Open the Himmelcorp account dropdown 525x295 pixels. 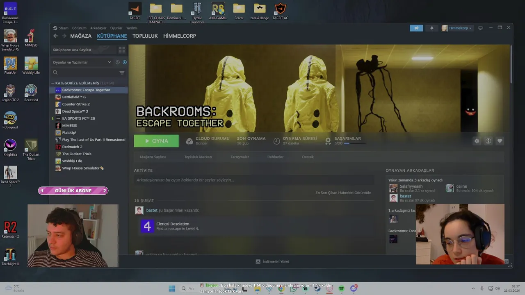(x=457, y=28)
